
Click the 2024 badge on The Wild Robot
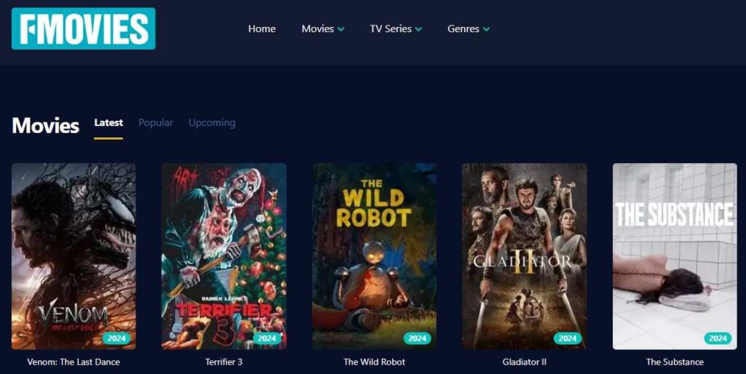pyautogui.click(x=417, y=338)
